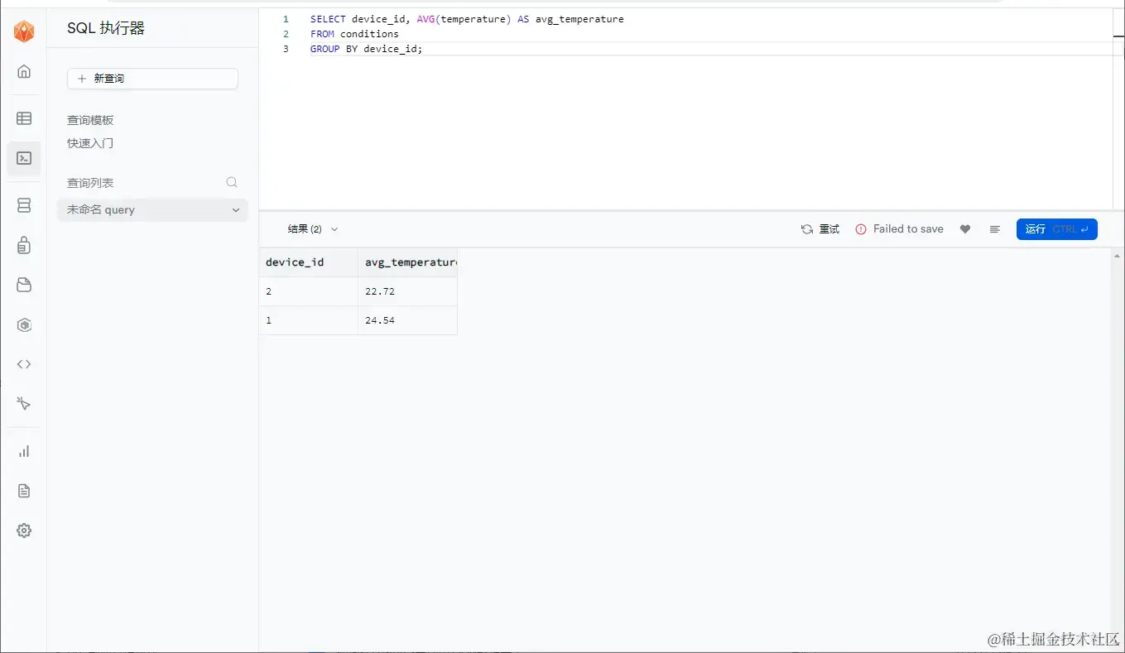Click the SELECT line in SQL editor
1125x653 pixels.
coord(467,19)
